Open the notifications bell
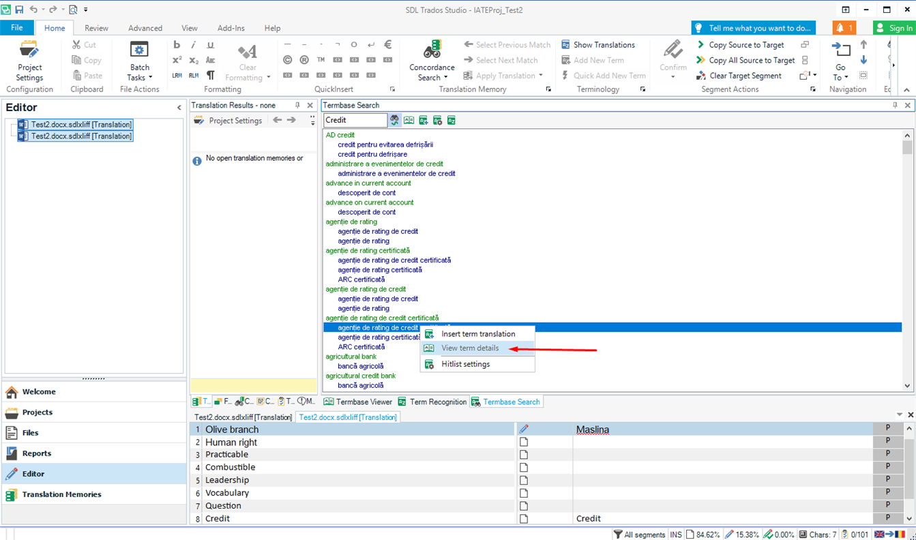The width and height of the screenshot is (916, 540). 844,28
